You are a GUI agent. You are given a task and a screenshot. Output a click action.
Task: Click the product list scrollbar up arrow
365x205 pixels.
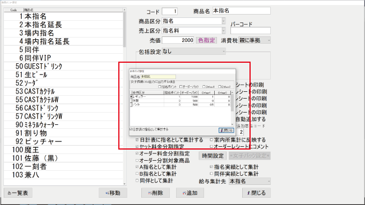click(124, 10)
